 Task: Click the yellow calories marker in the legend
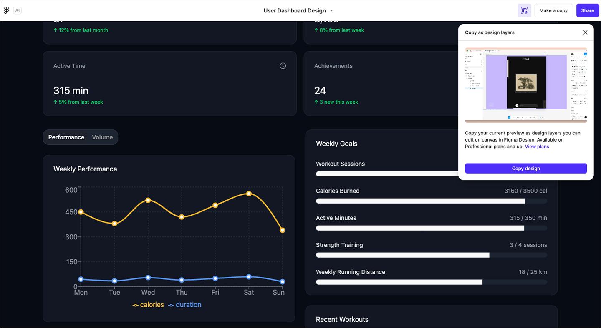point(134,305)
